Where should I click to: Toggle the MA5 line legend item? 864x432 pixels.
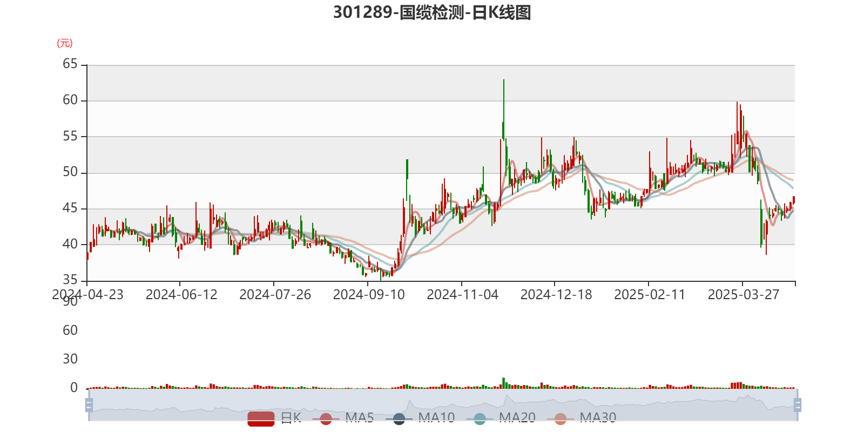click(343, 418)
